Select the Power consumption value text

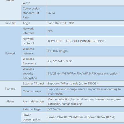81,117
